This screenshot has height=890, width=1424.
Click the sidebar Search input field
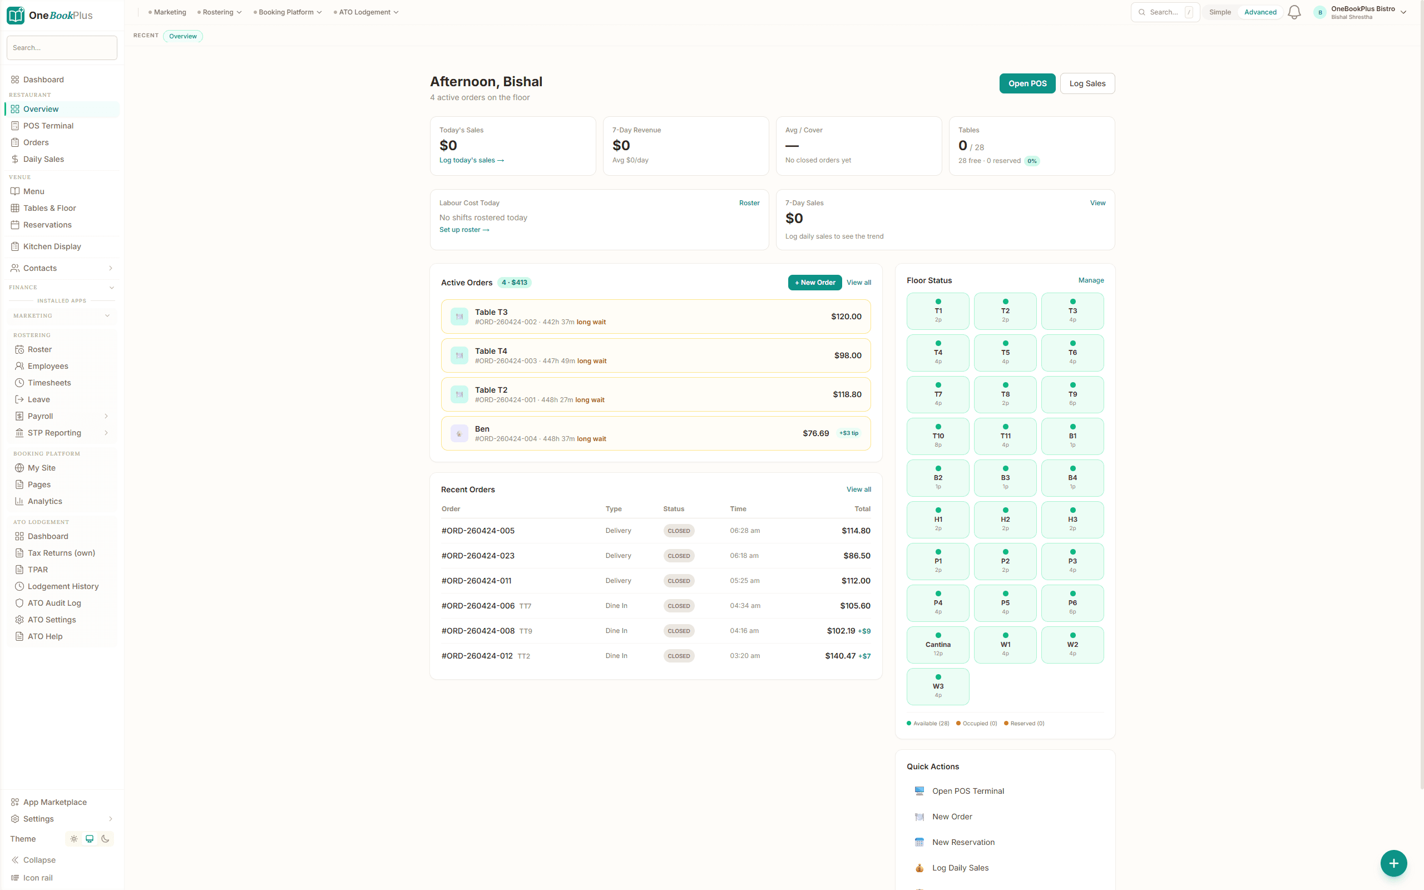coord(62,48)
